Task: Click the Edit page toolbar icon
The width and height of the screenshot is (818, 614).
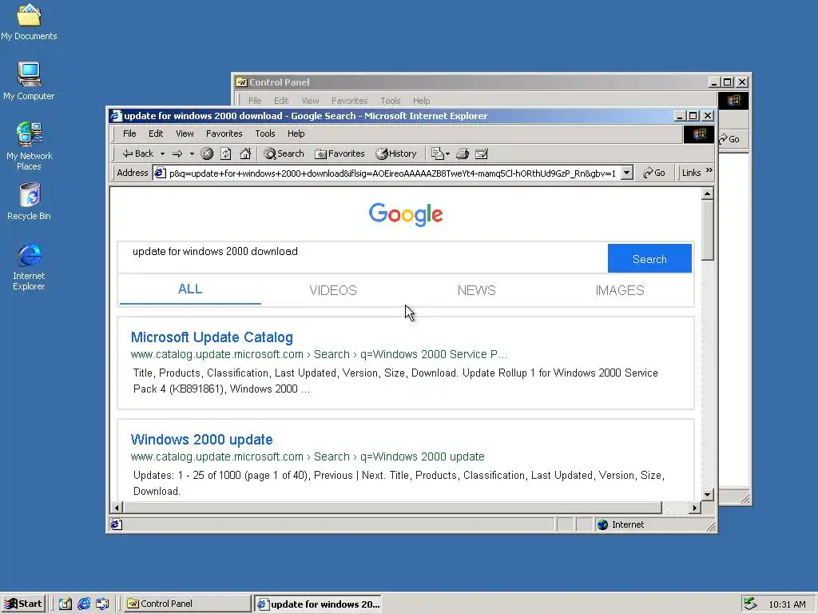Action: point(482,153)
